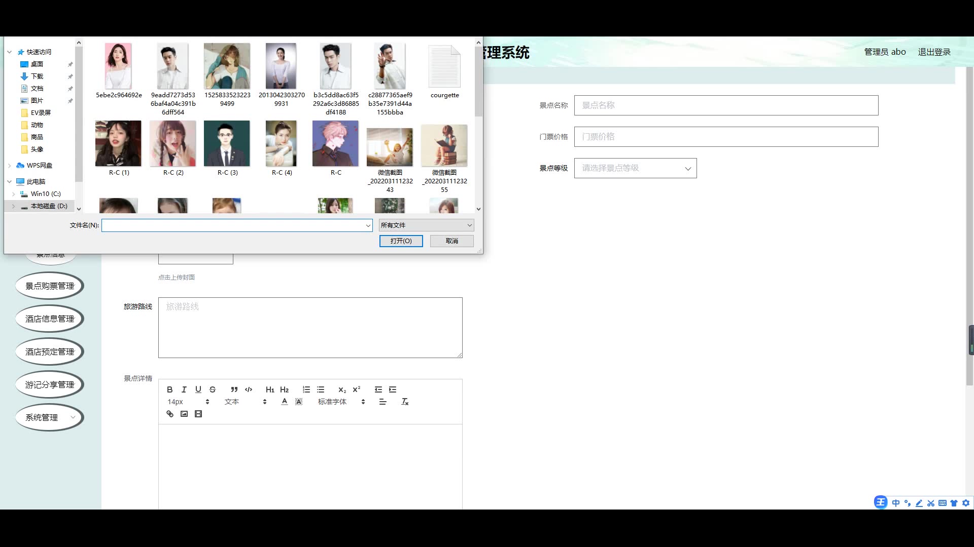Insert a video in the editor

coord(198,414)
